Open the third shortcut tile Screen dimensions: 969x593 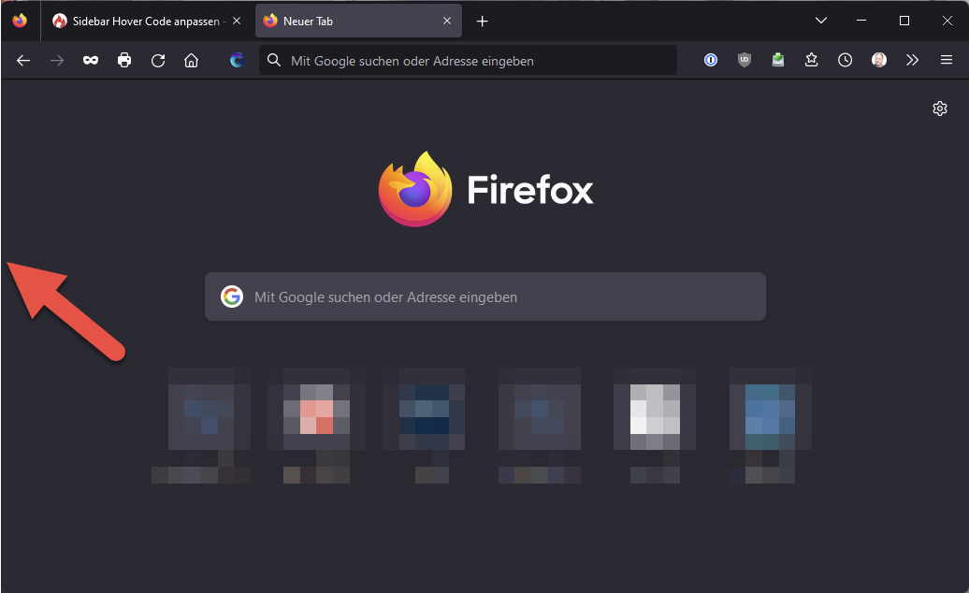click(x=431, y=425)
